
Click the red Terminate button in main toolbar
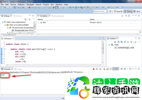point(29,8)
